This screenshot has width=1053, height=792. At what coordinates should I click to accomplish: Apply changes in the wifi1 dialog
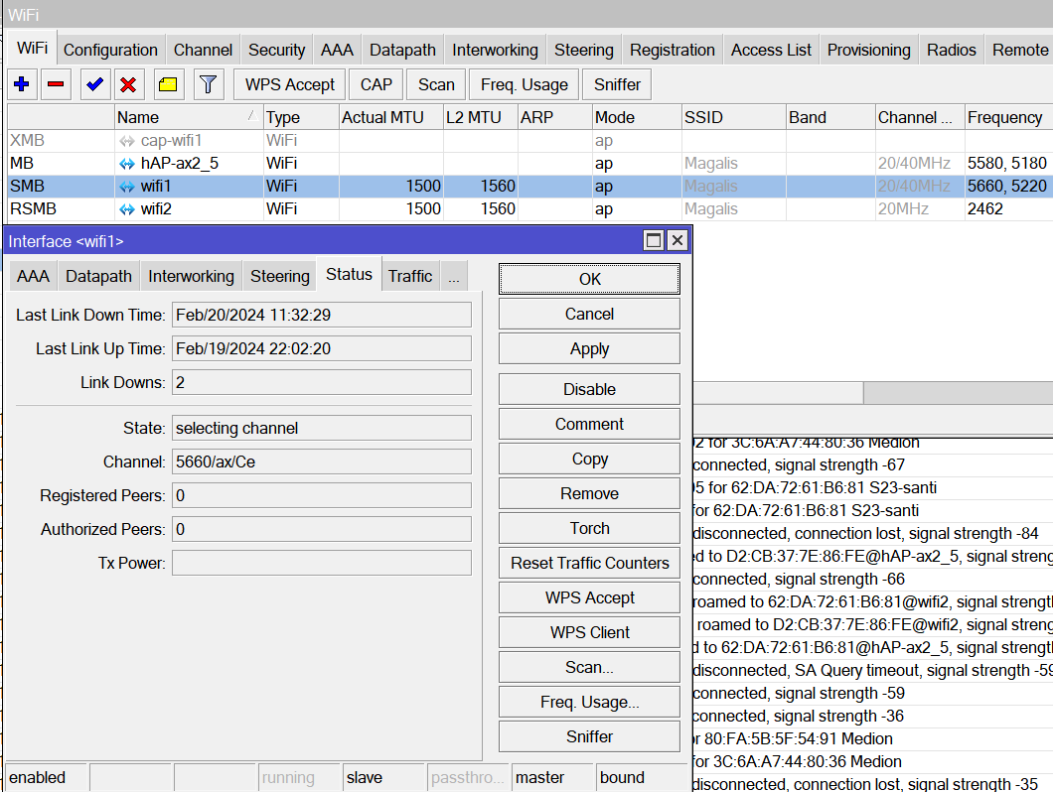coord(589,348)
